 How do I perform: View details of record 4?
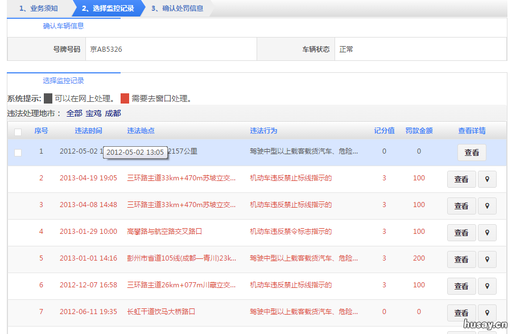[x=461, y=233]
